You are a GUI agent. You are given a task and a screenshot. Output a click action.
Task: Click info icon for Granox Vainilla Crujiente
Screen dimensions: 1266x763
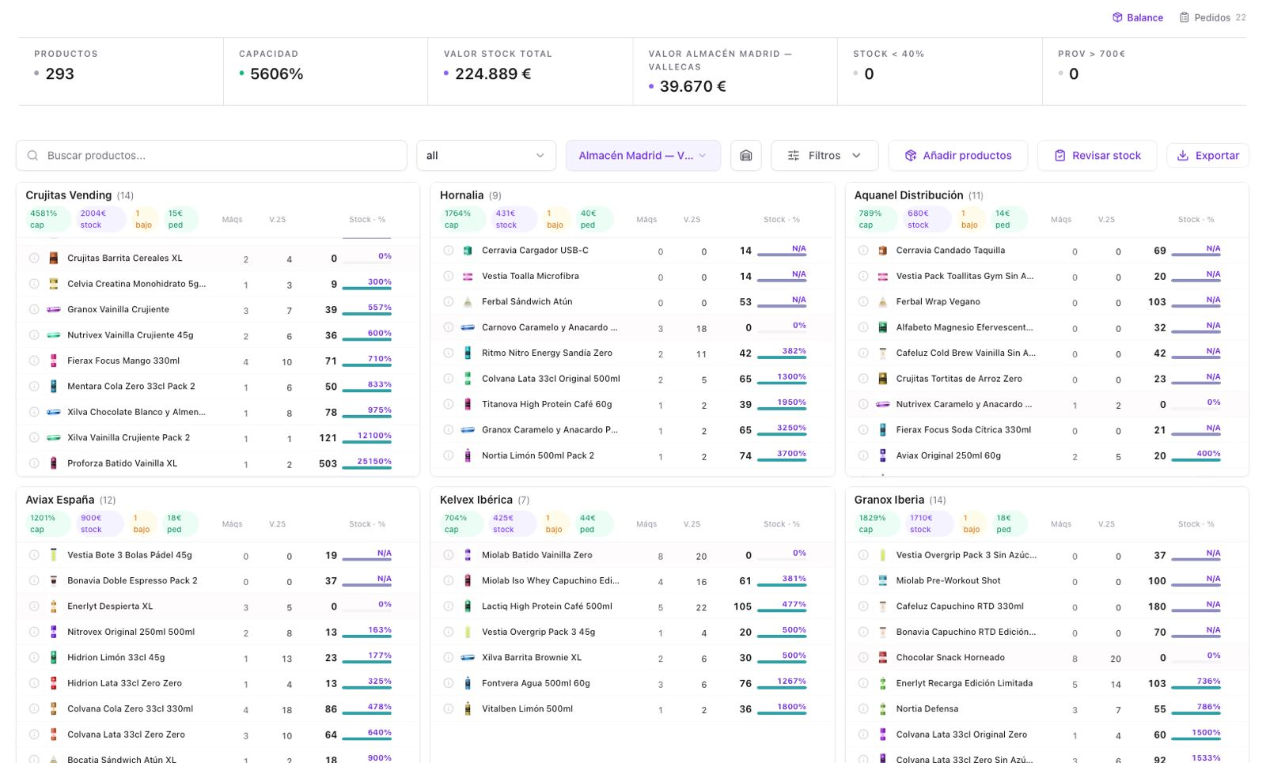(34, 310)
